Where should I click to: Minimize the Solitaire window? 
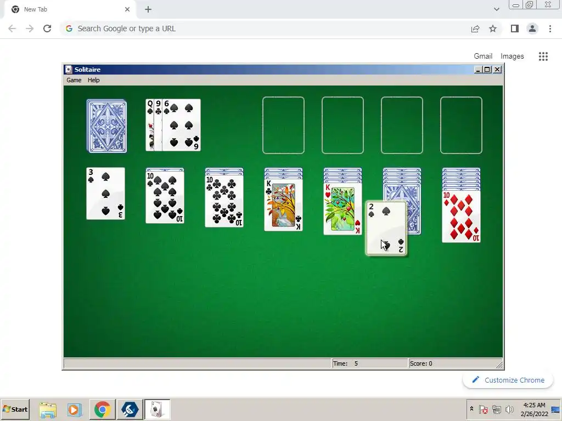(x=477, y=70)
